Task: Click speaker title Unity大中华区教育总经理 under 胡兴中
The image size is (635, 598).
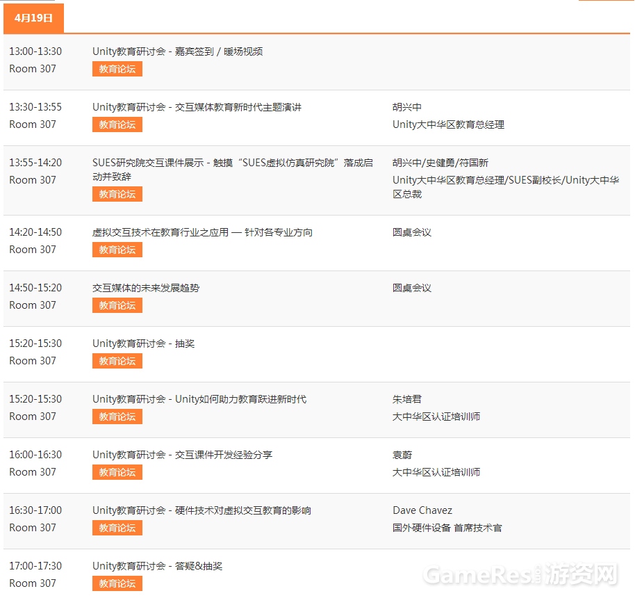Action: click(448, 124)
